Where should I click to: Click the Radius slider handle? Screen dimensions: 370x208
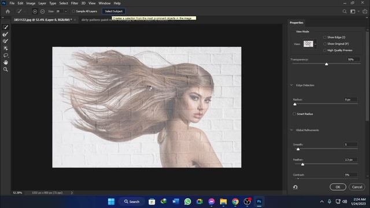point(295,104)
